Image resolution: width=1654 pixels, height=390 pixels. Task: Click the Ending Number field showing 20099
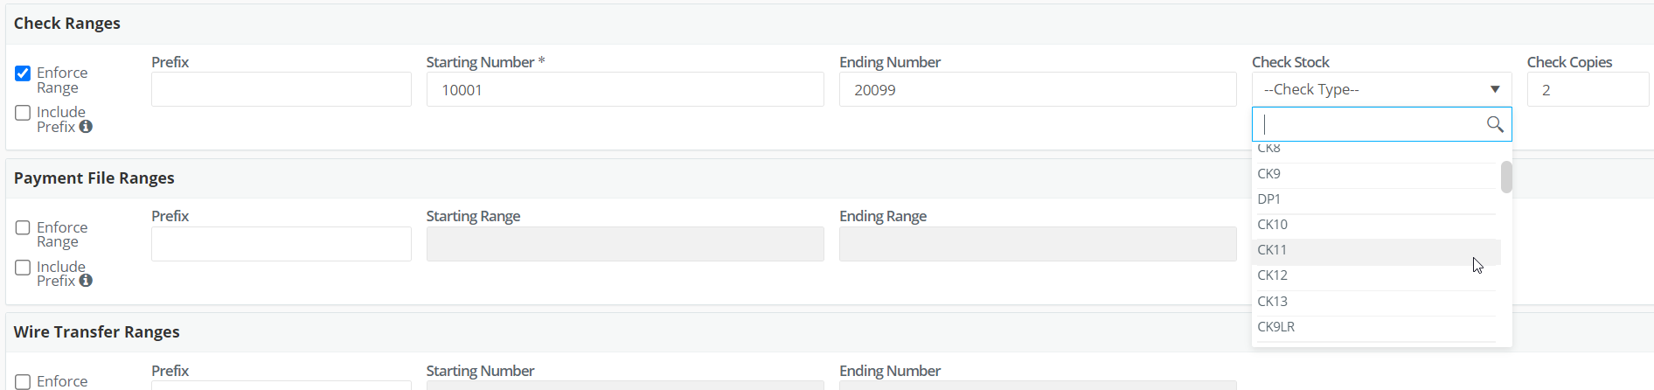click(x=1038, y=89)
